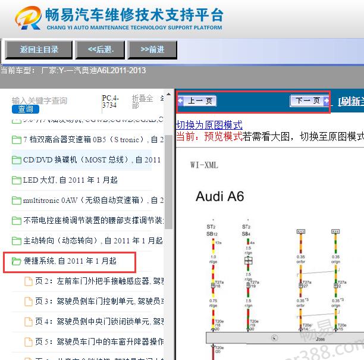The height and width of the screenshot is (360, 364).
Task: Click the PC.4-3734 text
Action: coord(110,102)
